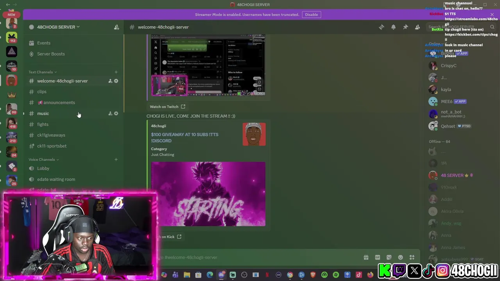Open the emoji picker in message bar
The image size is (500, 281).
[400, 257]
